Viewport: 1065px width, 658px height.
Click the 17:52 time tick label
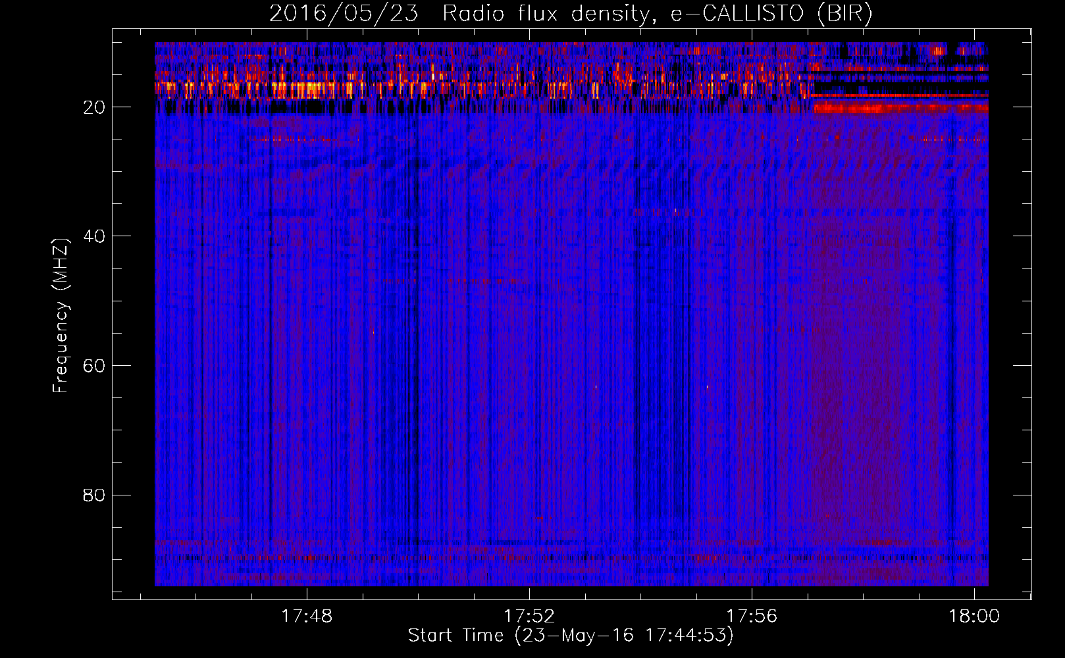[529, 617]
